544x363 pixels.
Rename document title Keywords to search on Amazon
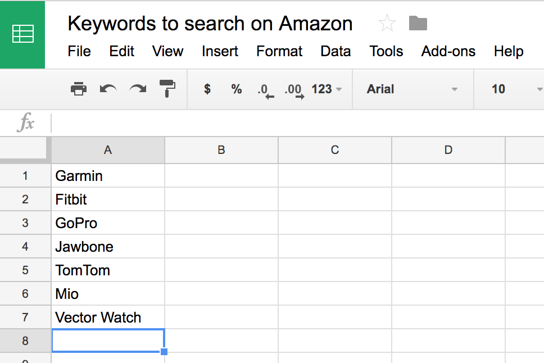[x=210, y=24]
